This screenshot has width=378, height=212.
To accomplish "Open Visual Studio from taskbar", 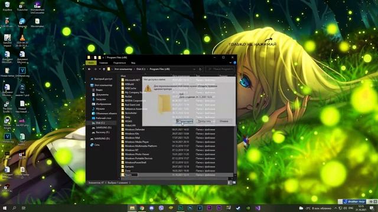I will pos(258,208).
